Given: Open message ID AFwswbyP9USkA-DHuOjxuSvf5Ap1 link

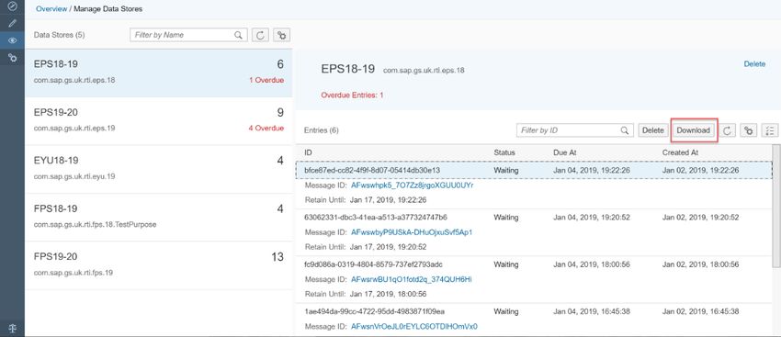Looking at the screenshot, I should coord(412,232).
